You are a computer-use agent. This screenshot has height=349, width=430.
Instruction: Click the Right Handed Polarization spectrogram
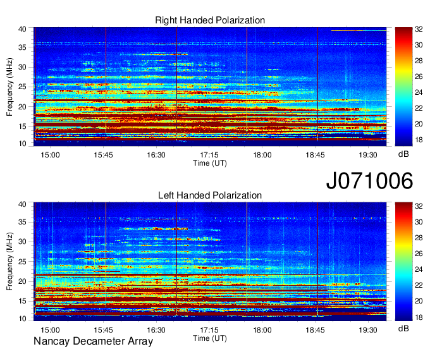(210, 87)
